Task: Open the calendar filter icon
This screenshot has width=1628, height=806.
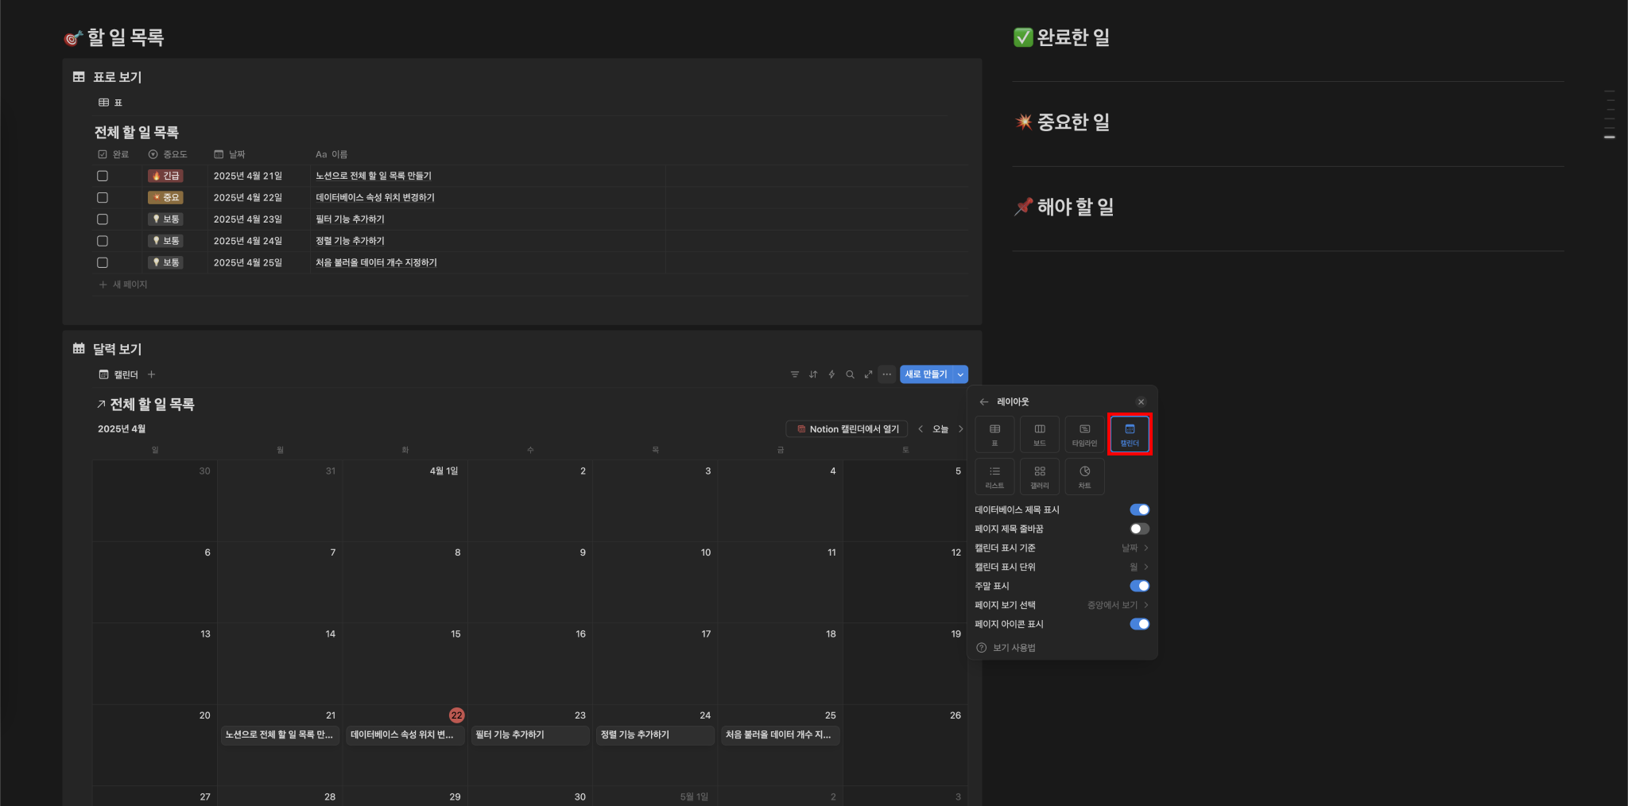Action: (795, 374)
